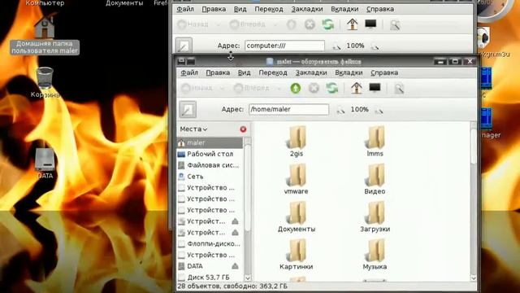Image resolution: width=520 pixels, height=293 pixels.
Task: Click Назад button in computer:/// window
Action: [193, 24]
